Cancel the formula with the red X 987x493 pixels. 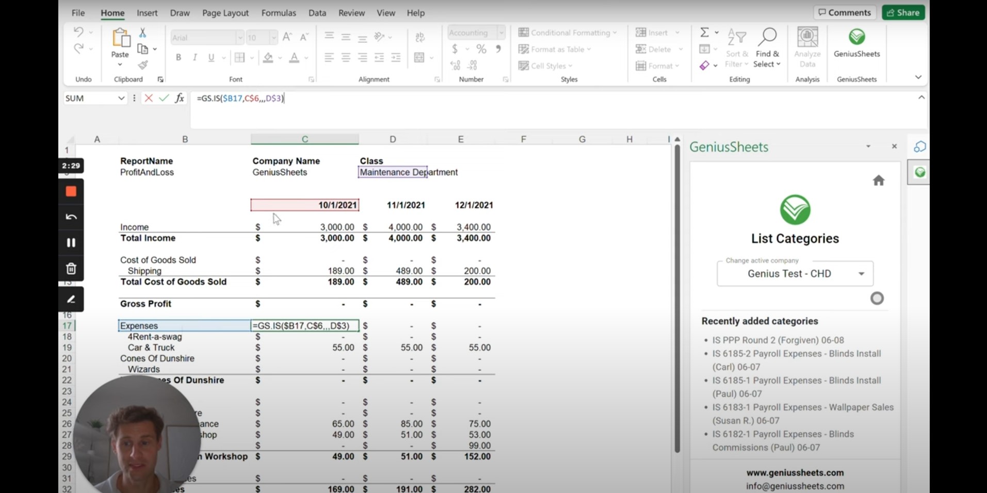pos(149,98)
